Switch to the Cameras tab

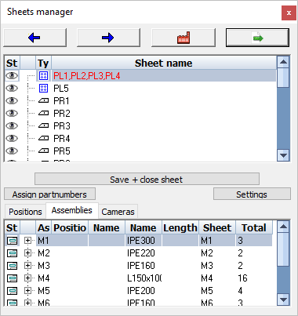coord(118,212)
